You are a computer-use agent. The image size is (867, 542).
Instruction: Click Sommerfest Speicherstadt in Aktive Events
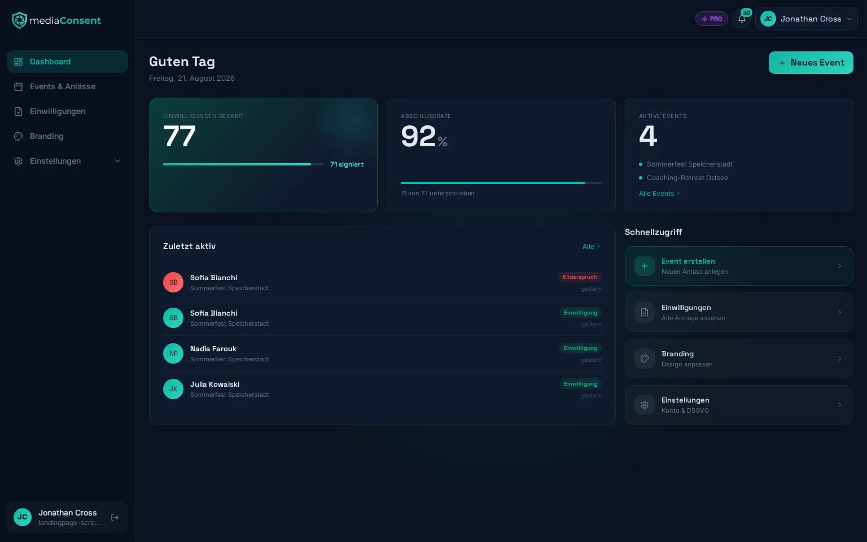690,164
